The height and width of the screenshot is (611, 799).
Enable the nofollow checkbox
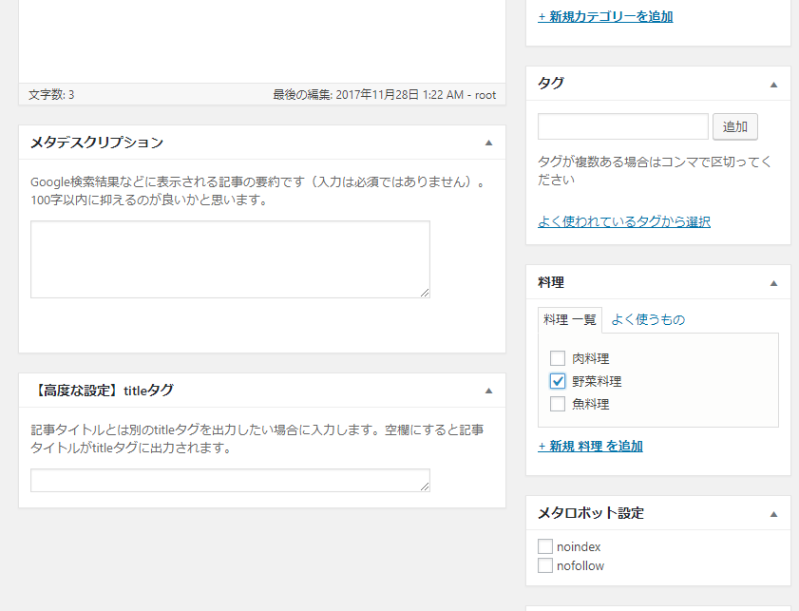[545, 566]
